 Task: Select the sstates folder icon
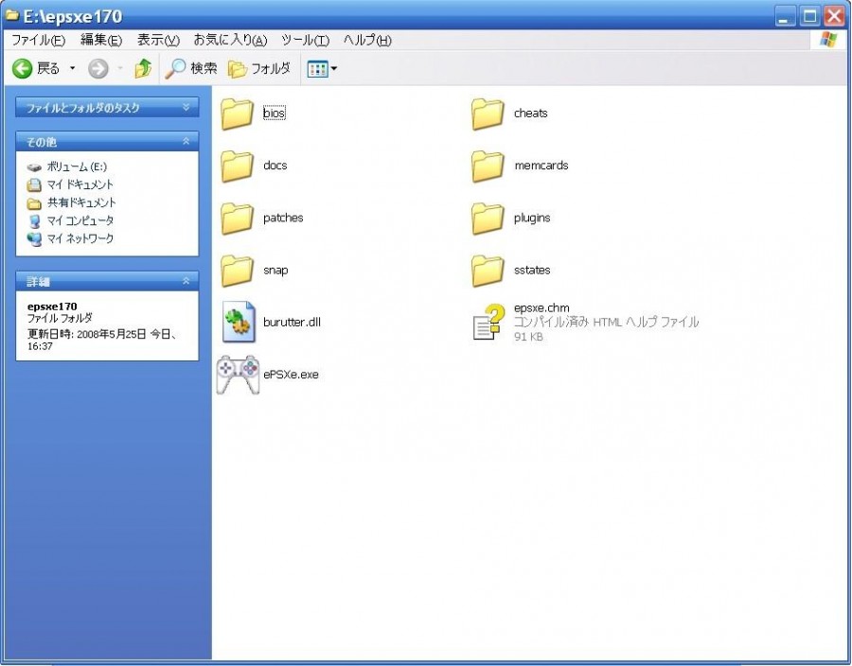click(x=488, y=271)
